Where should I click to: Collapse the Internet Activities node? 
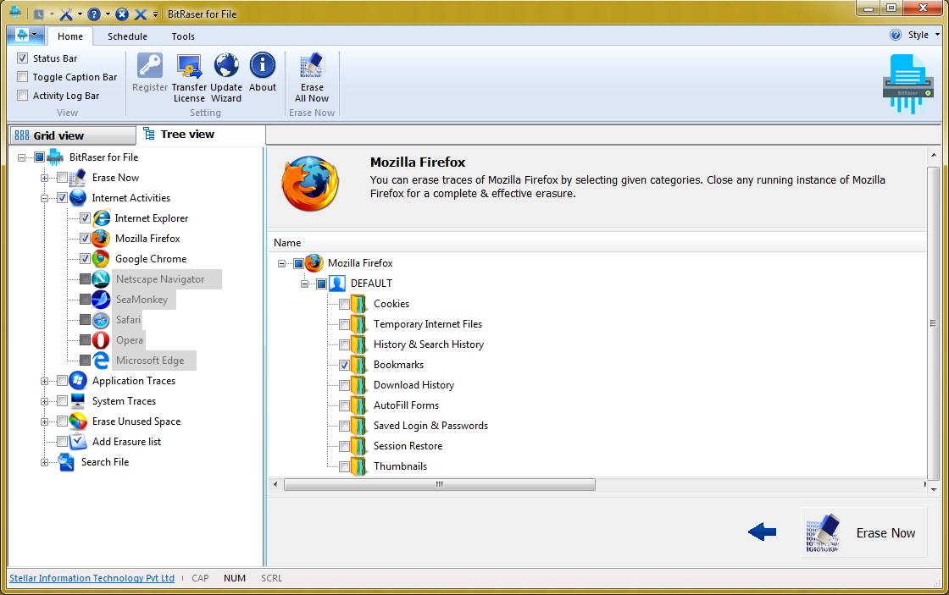(x=44, y=198)
